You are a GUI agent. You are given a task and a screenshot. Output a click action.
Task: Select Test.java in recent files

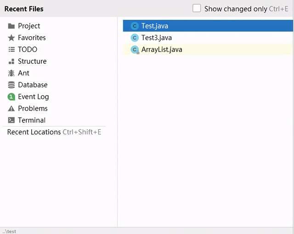pos(208,26)
